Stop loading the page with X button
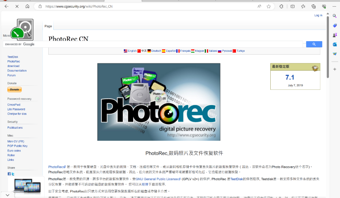340x198 pixels. click(17, 6)
